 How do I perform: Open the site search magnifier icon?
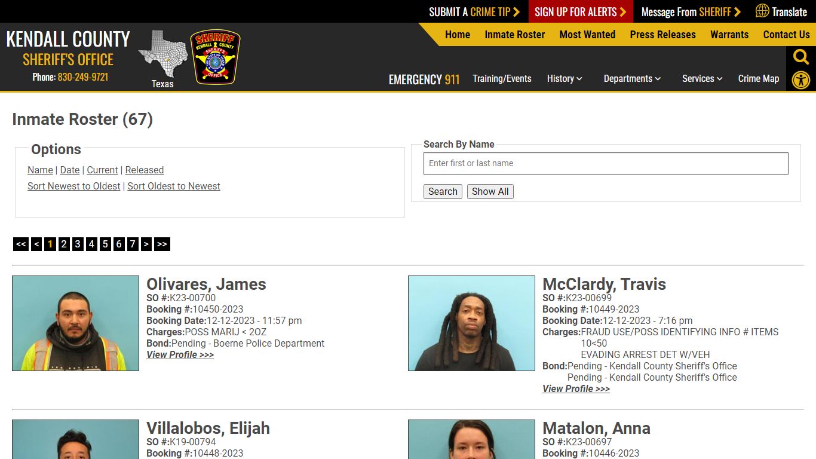800,57
